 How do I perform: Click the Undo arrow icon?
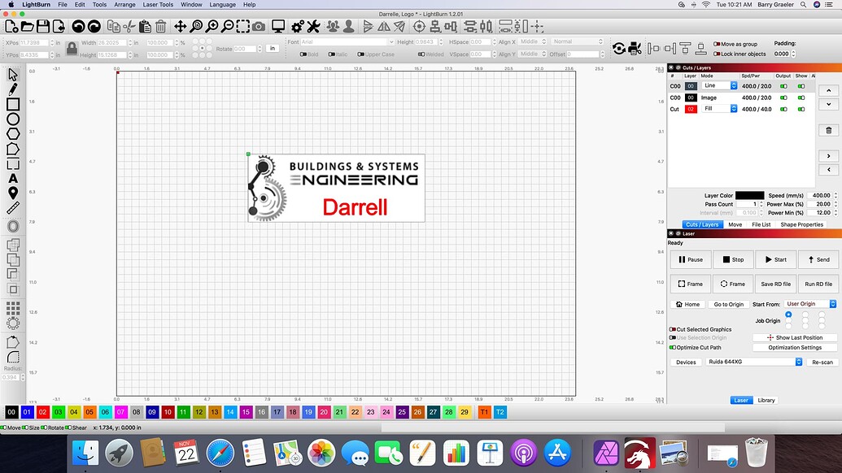pyautogui.click(x=78, y=26)
